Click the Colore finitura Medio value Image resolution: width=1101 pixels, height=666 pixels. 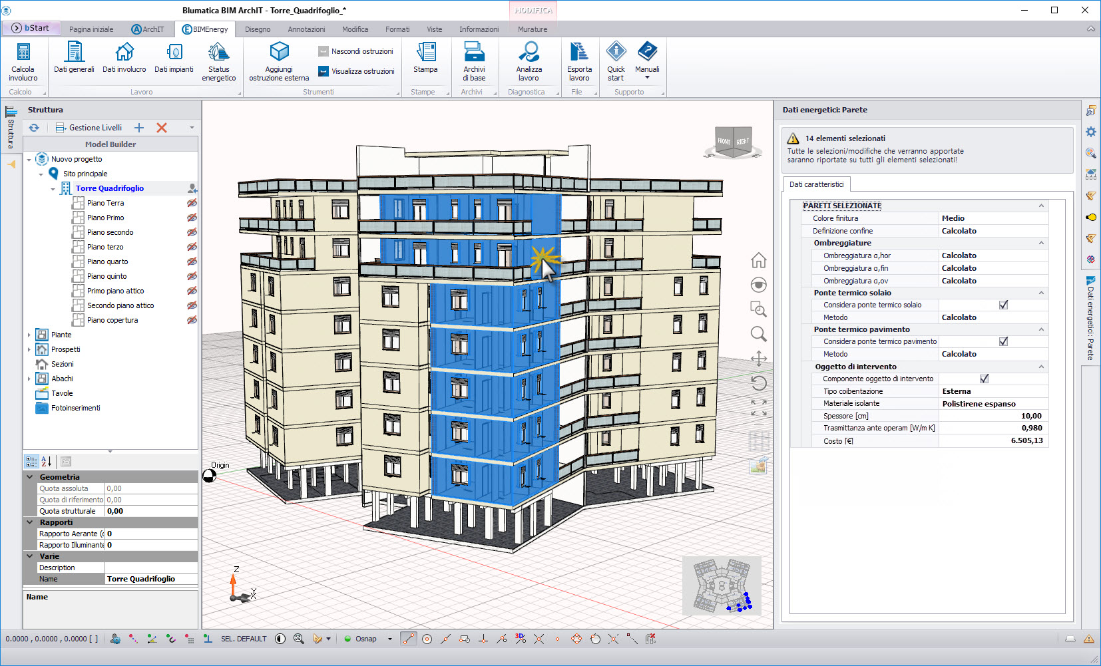[992, 218]
